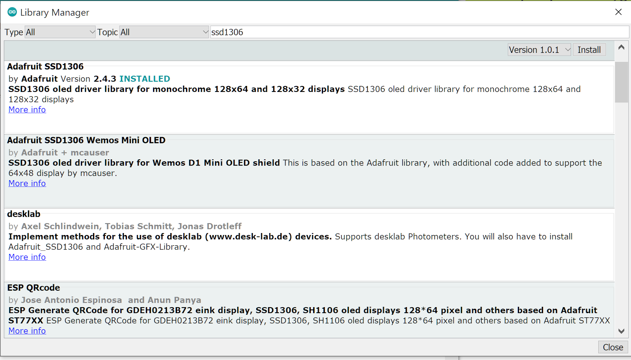Click the vertical scrollbar thumb
Screen dimensions: 631x360
coord(622,82)
